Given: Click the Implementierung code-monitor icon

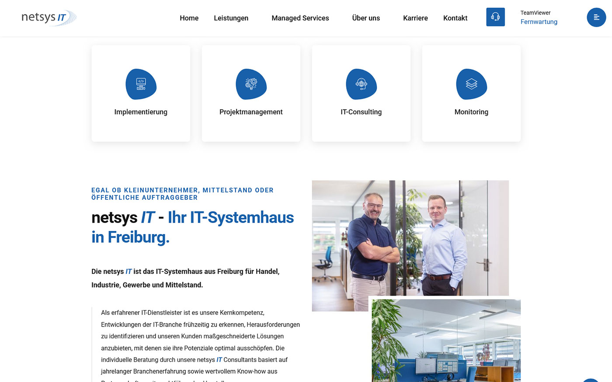Looking at the screenshot, I should click(x=141, y=84).
